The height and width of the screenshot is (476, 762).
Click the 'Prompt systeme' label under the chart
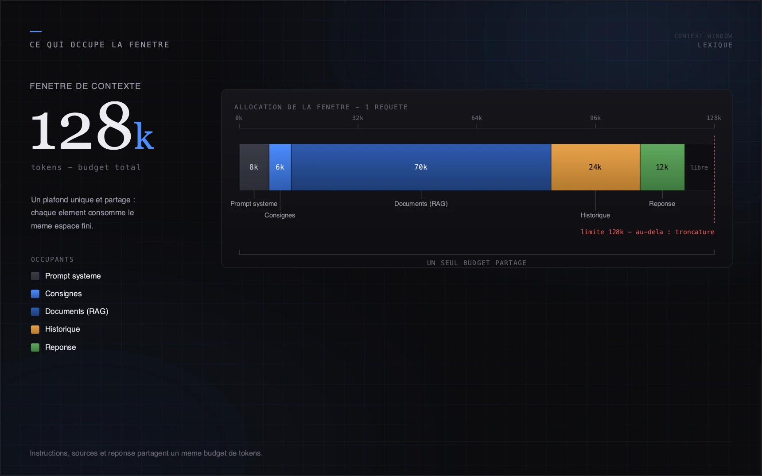coord(254,204)
